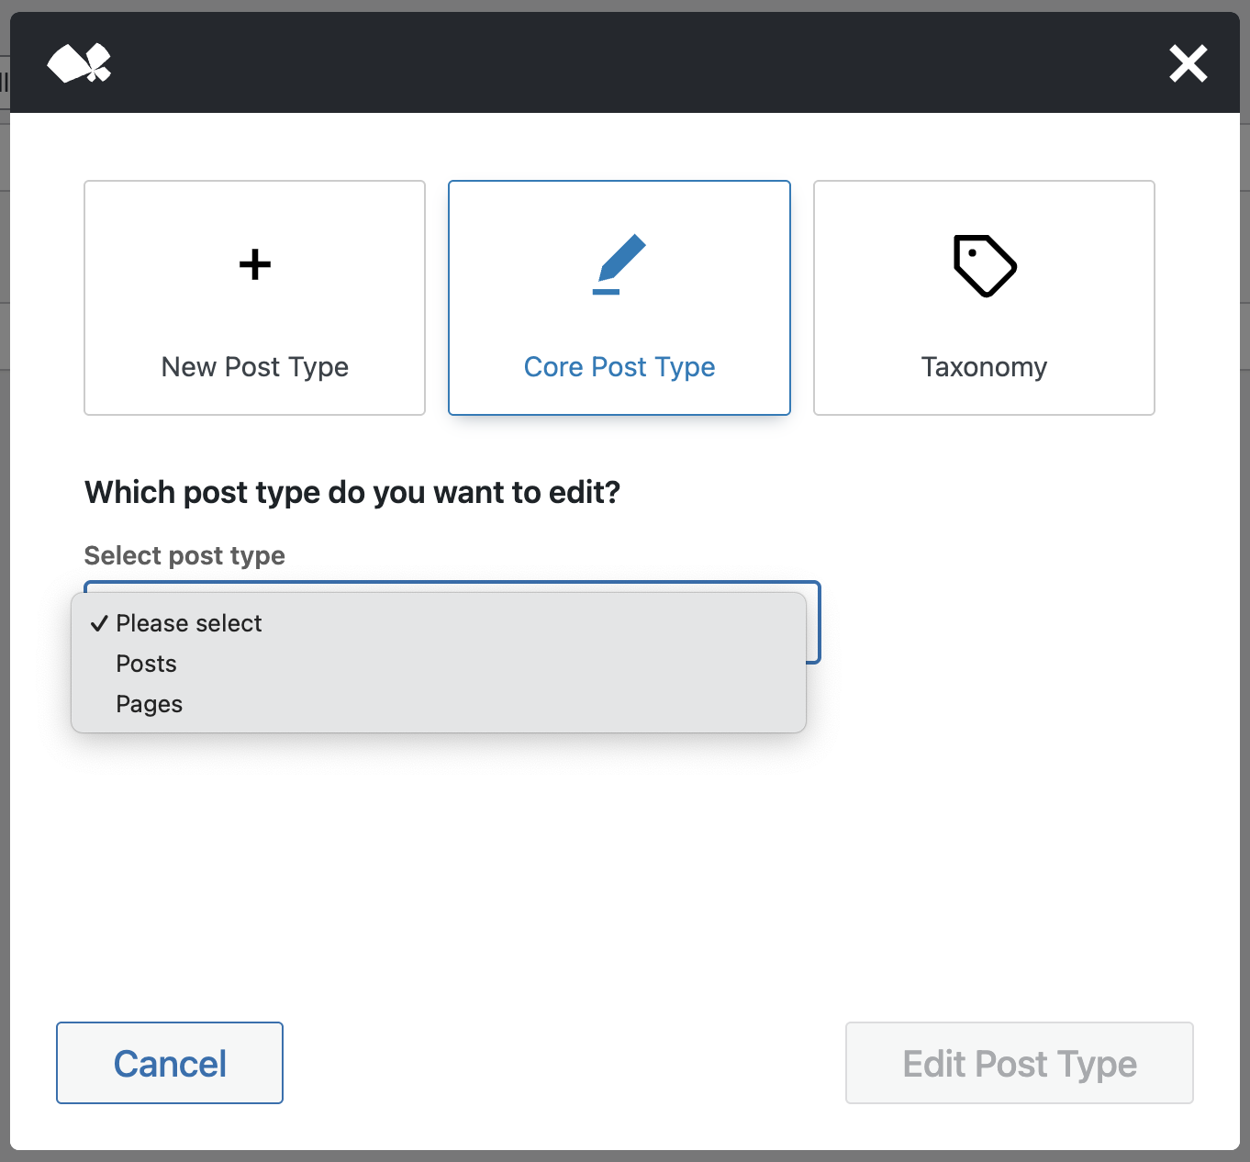Viewport: 1250px width, 1162px height.
Task: Click the tag icon on the Taxonomy card
Action: click(x=984, y=265)
